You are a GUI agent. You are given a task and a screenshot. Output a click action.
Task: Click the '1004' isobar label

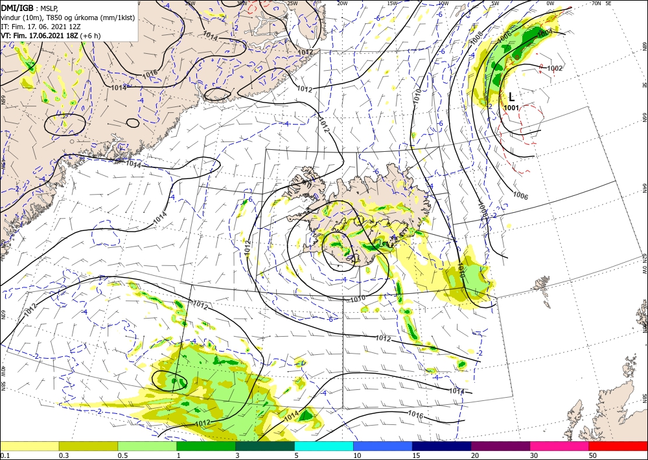point(545,33)
